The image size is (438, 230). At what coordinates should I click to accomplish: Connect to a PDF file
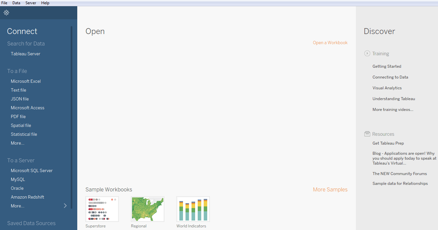[18, 116]
